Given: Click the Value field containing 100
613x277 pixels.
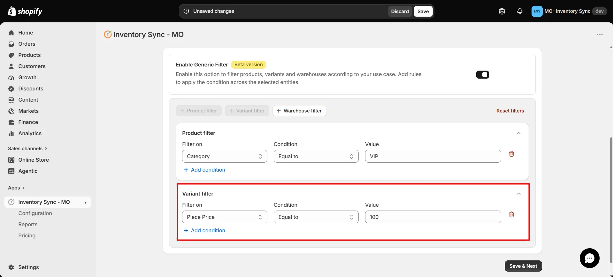Looking at the screenshot, I should click(x=433, y=217).
